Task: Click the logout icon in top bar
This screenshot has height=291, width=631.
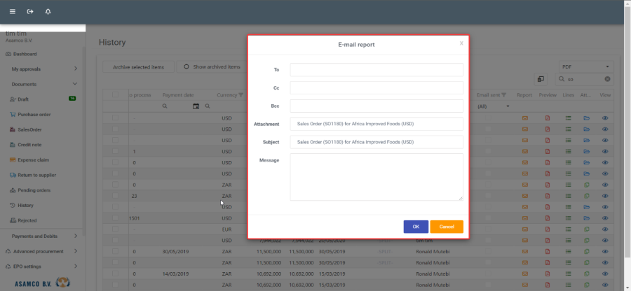Action: click(30, 12)
